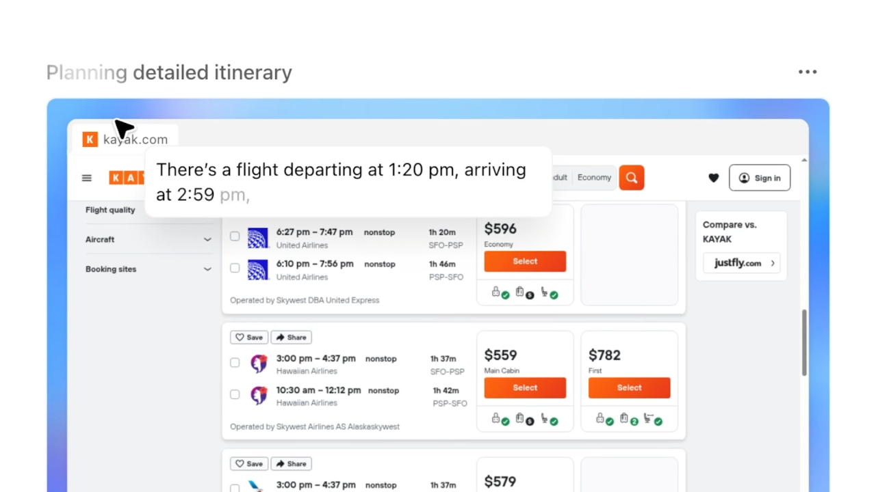Click United Airlines logo for 6:27 pm flight
The height and width of the screenshot is (492, 876).
[258, 238]
